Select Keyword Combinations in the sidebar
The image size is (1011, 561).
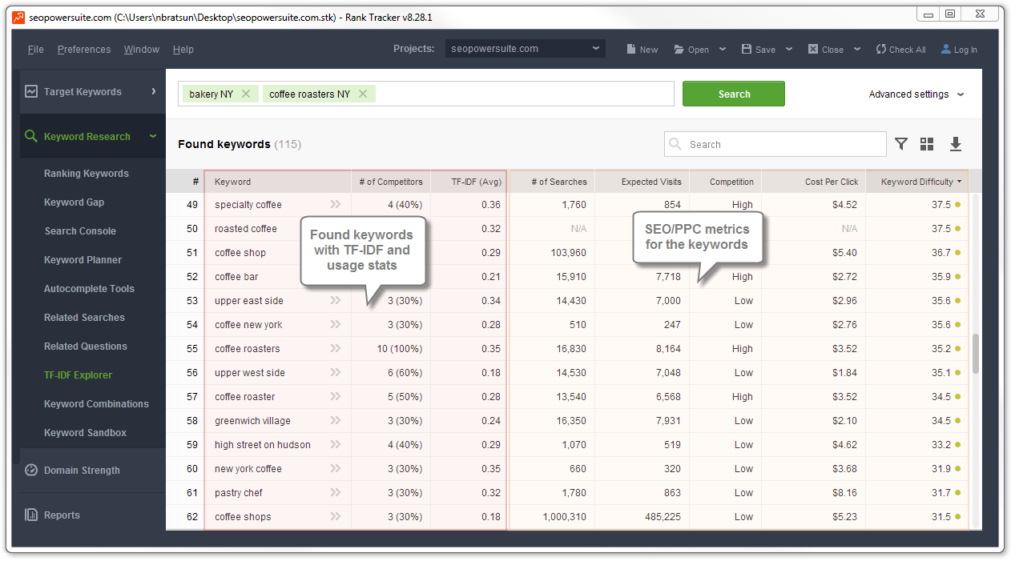tap(97, 404)
